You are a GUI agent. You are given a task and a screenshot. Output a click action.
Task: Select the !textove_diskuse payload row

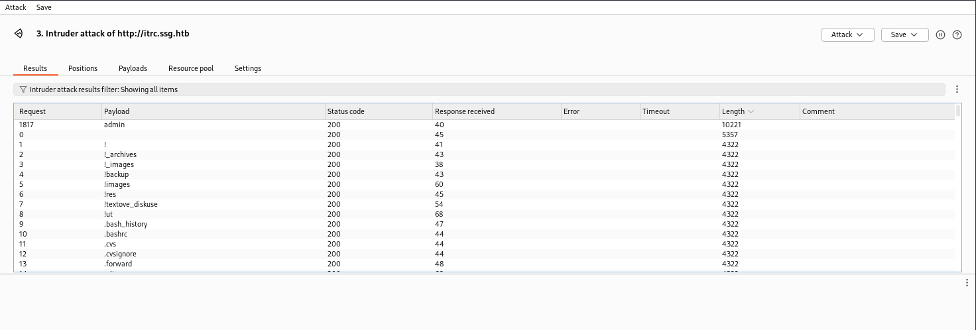click(x=485, y=204)
